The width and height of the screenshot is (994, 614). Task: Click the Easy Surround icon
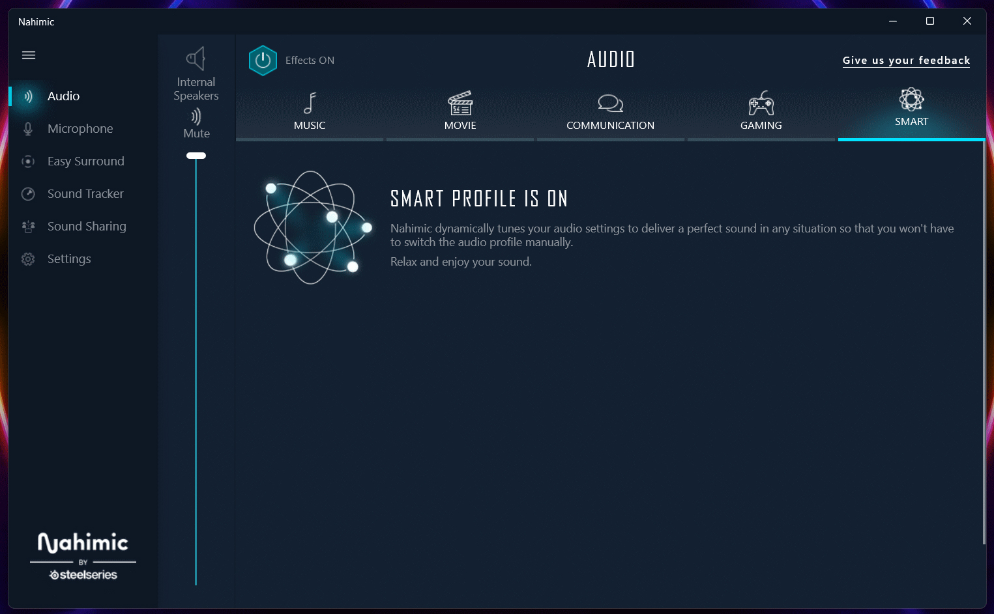[x=28, y=161]
